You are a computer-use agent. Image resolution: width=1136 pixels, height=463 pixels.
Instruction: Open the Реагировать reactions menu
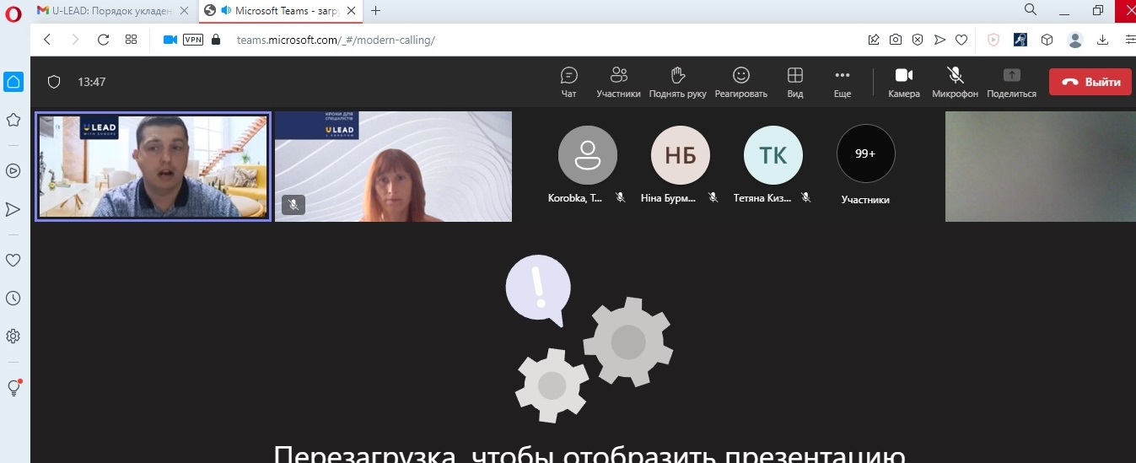(x=740, y=82)
